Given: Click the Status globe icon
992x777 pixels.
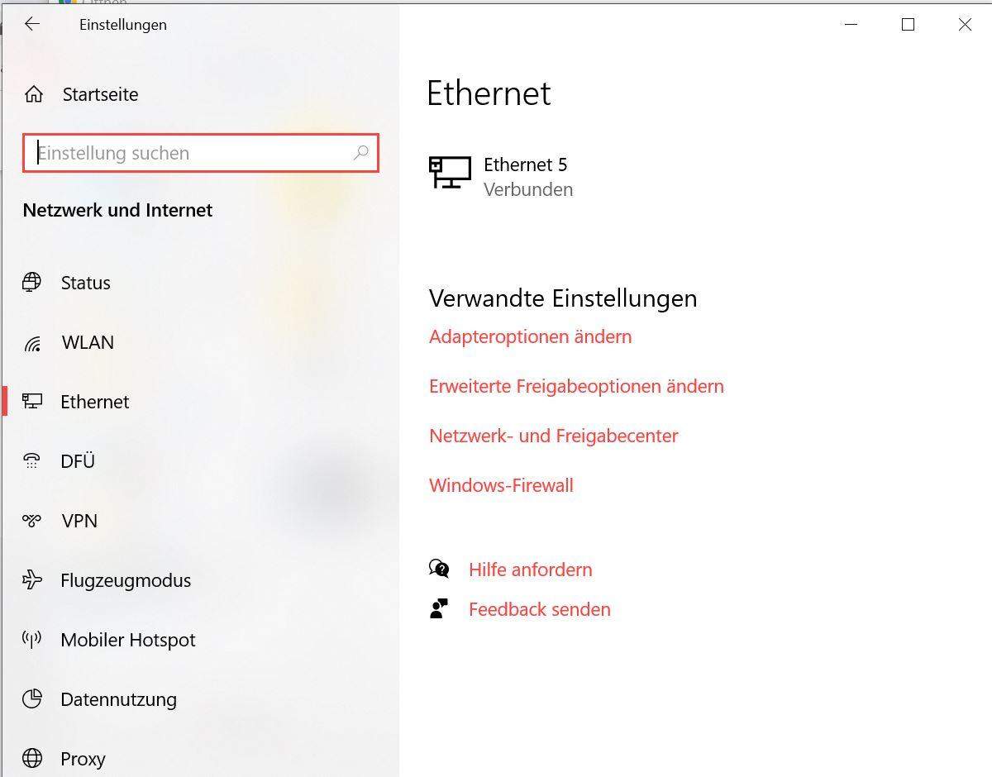Looking at the screenshot, I should pyautogui.click(x=31, y=283).
